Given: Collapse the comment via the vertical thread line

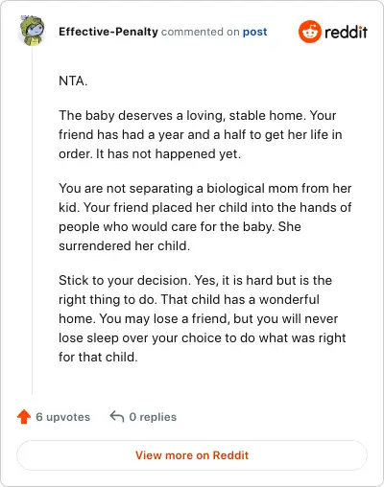Looking at the screenshot, I should pyautogui.click(x=32, y=220).
